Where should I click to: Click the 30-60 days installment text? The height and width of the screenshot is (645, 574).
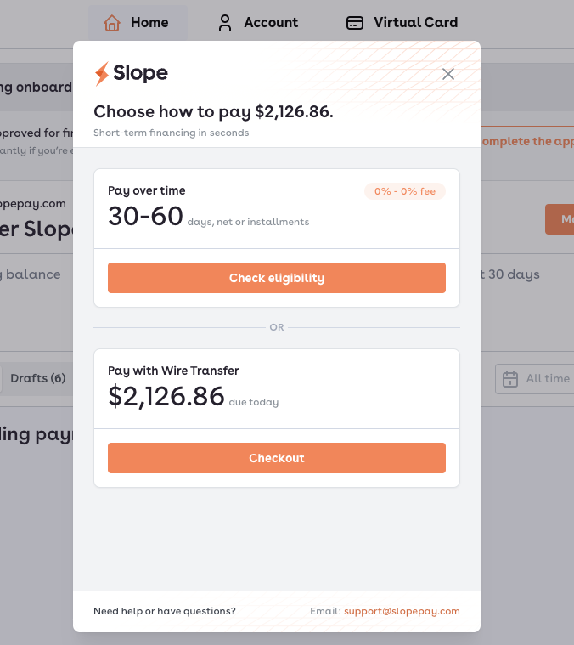click(x=146, y=217)
